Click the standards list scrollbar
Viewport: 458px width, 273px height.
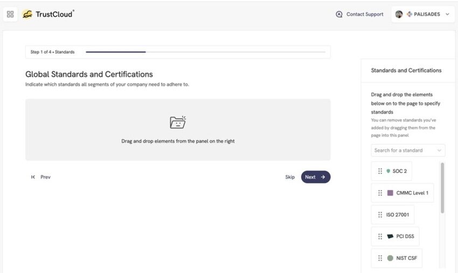point(442,188)
